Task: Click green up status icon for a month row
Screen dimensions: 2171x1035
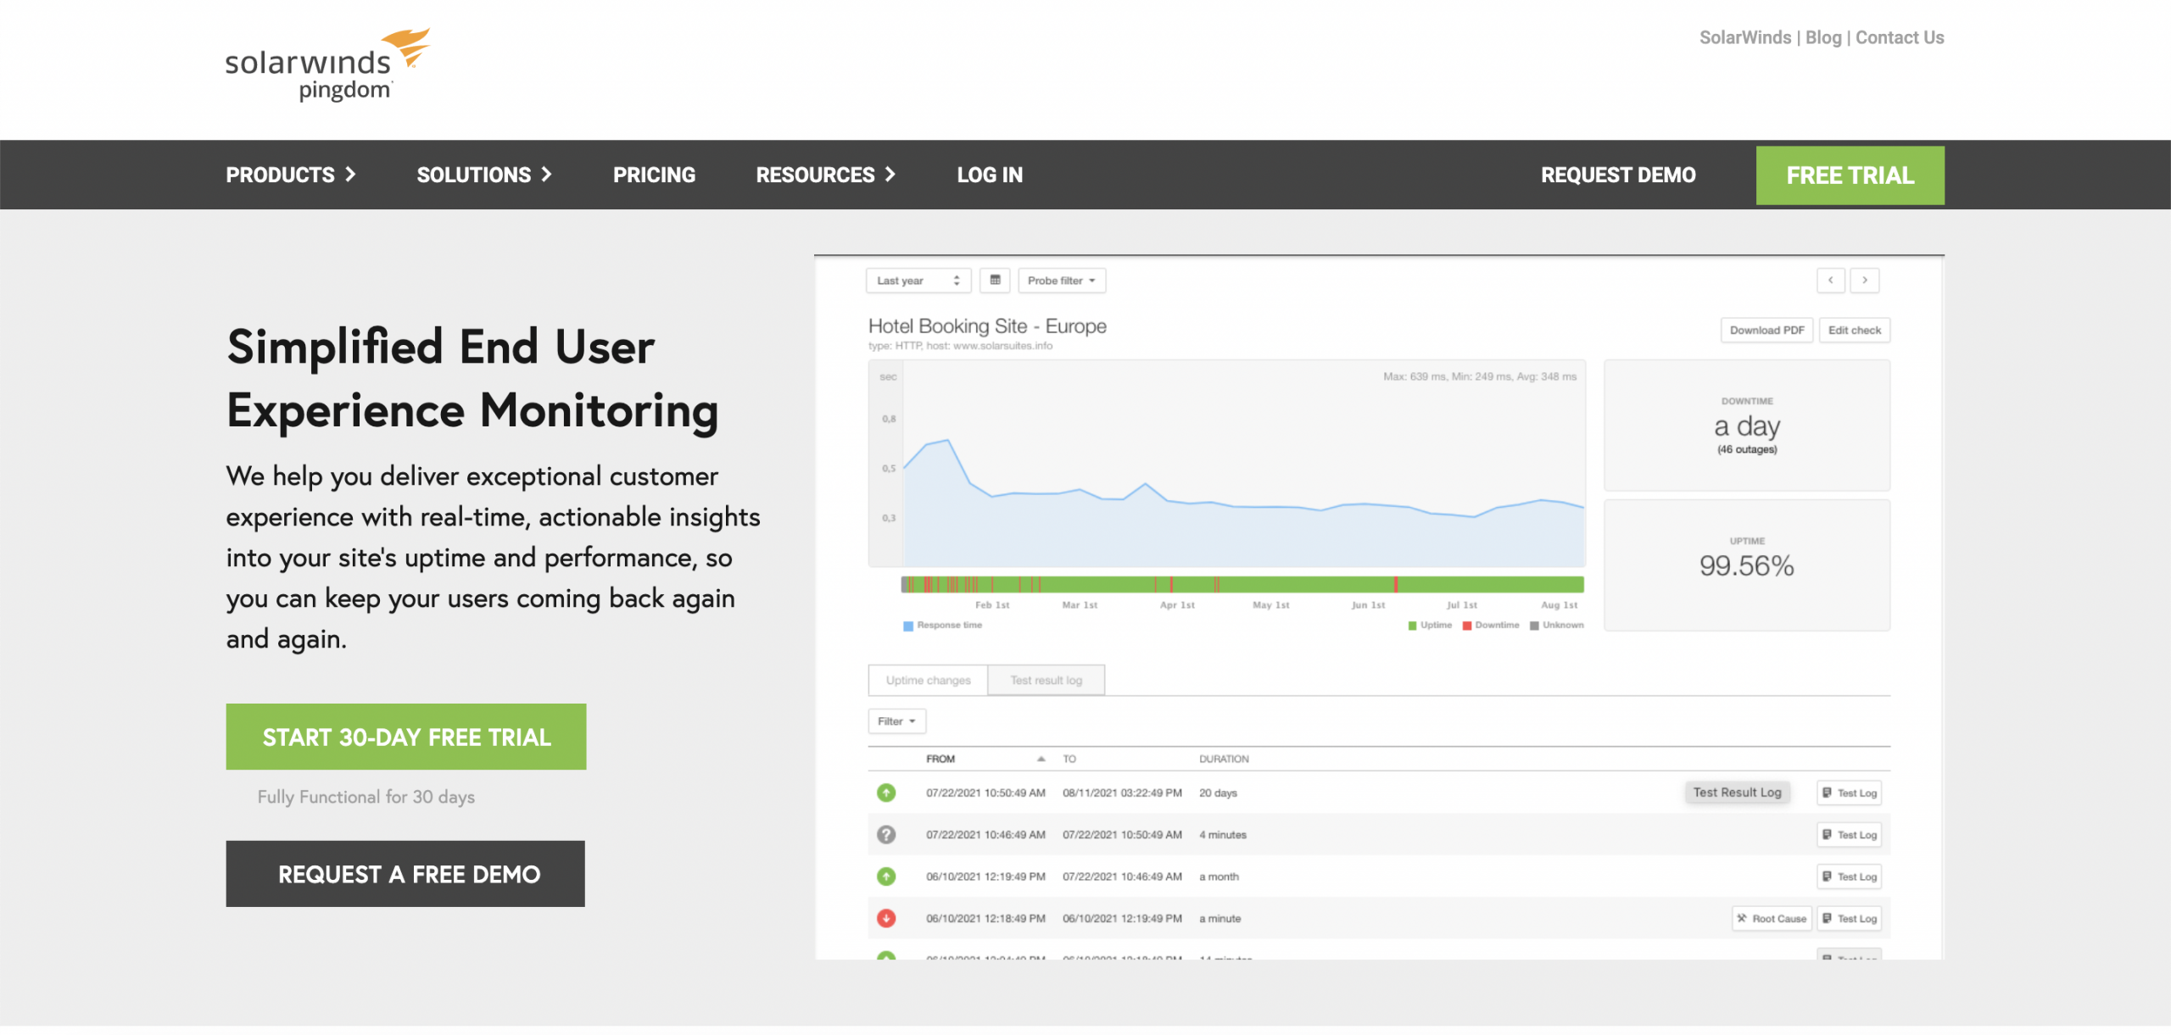Action: 886,876
